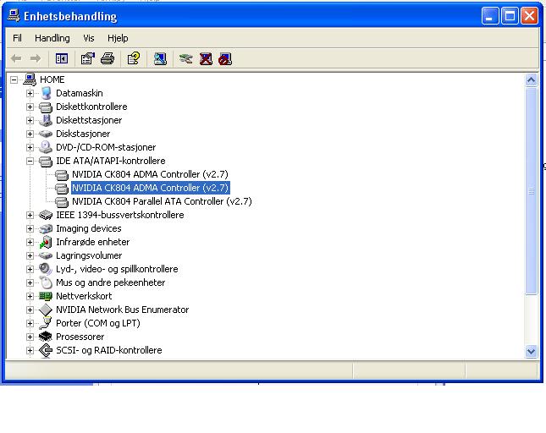Select the Lagringsvolumer label
The height and width of the screenshot is (433, 546).
[89, 255]
